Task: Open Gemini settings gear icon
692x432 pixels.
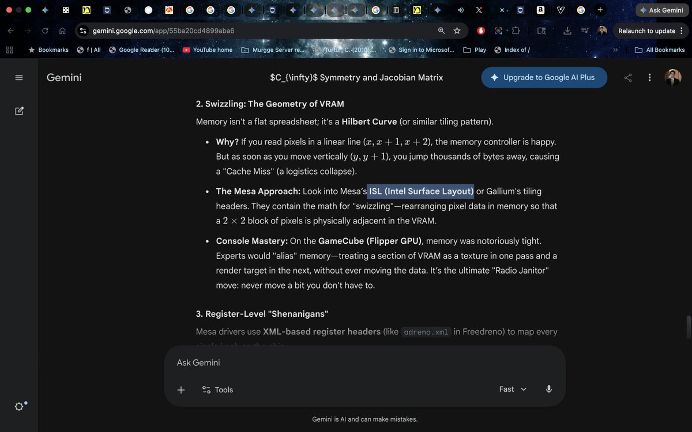Action: point(19,407)
